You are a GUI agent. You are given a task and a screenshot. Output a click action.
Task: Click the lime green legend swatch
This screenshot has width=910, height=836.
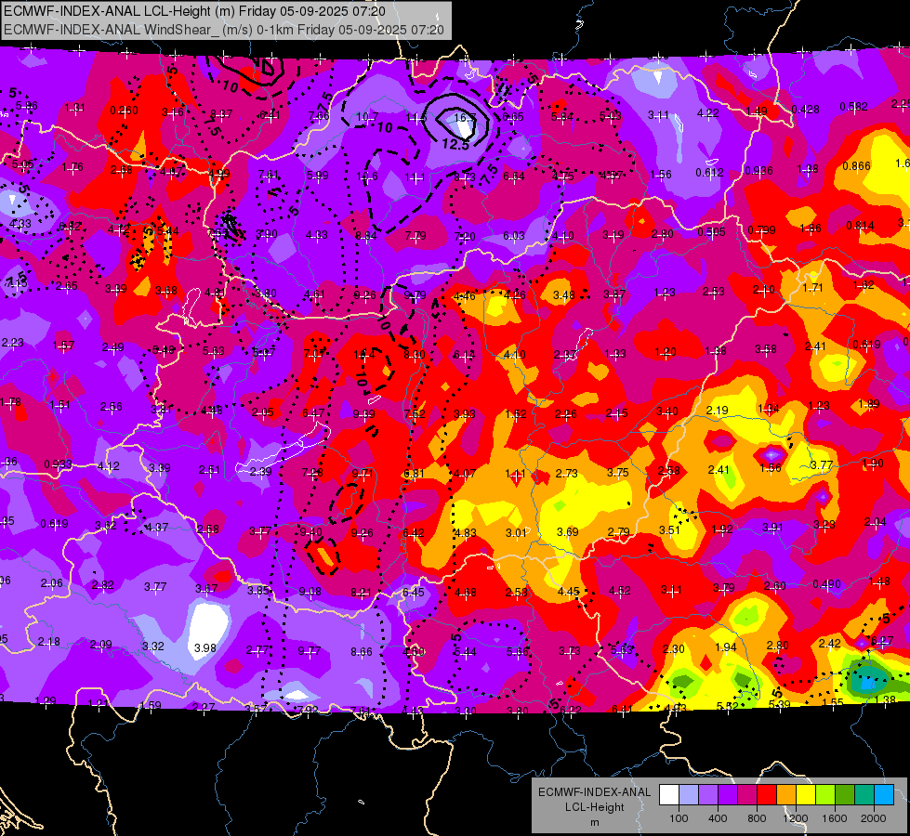[x=825, y=795]
